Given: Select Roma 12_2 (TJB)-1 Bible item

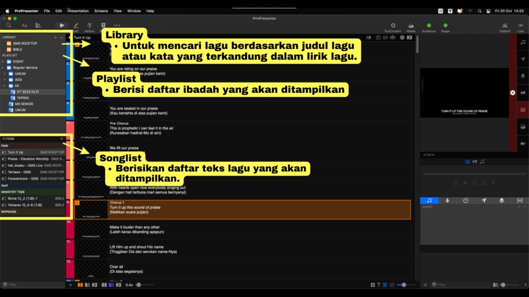Looking at the screenshot, I should 33,199.
